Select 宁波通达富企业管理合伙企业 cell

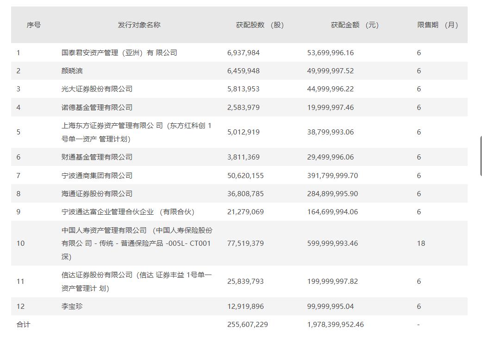pos(128,212)
